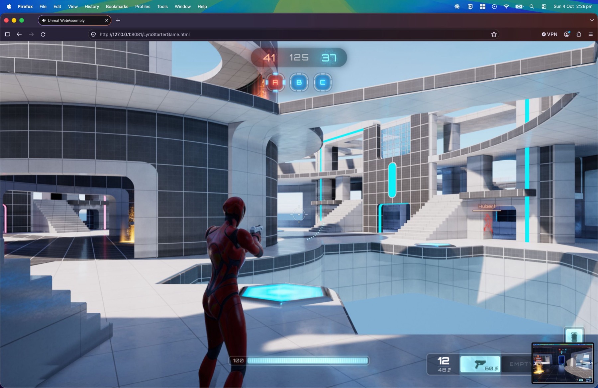Open the VPN panel
This screenshot has width=598, height=388.
pos(549,34)
